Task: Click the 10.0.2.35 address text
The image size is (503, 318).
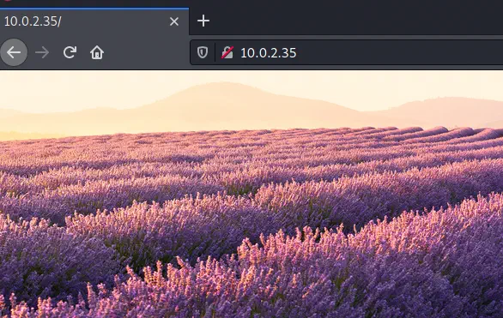Action: (x=268, y=53)
